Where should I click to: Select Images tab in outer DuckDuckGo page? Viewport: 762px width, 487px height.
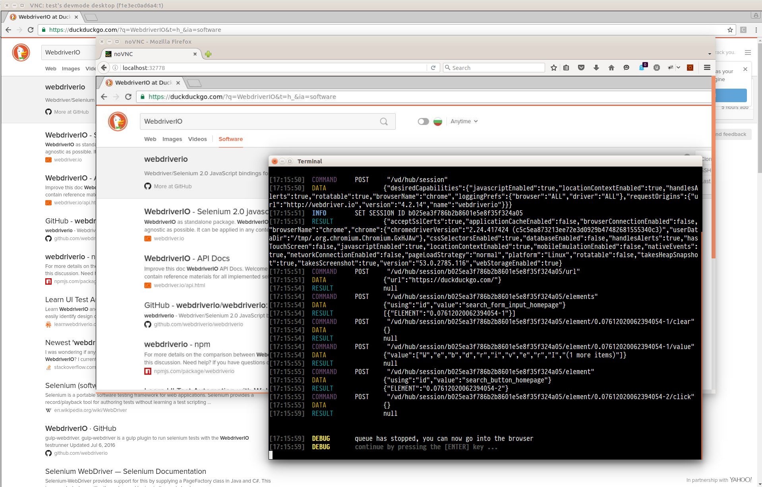pyautogui.click(x=71, y=69)
